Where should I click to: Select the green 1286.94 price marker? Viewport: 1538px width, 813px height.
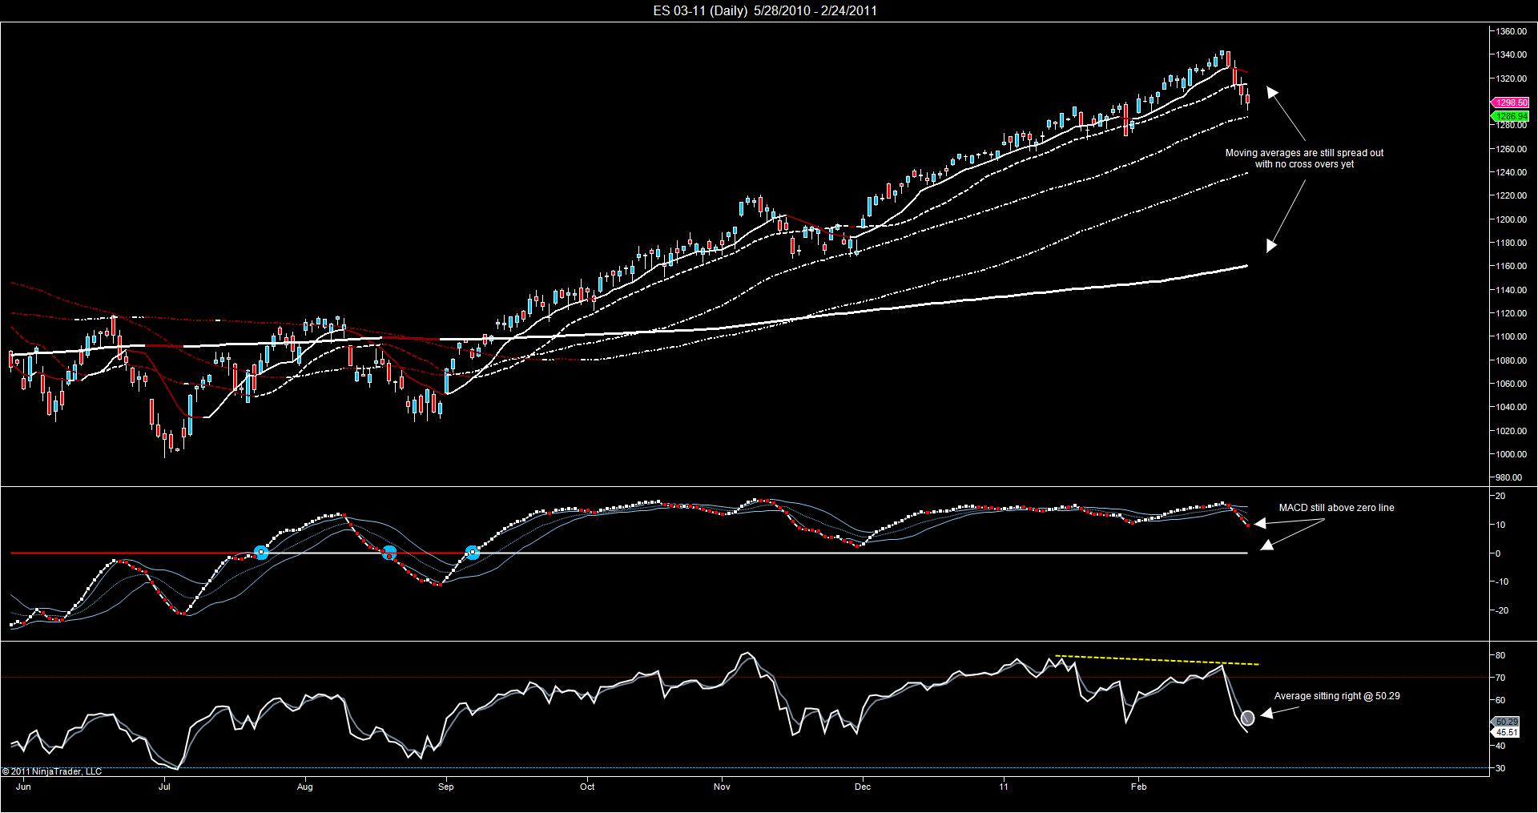(1510, 116)
